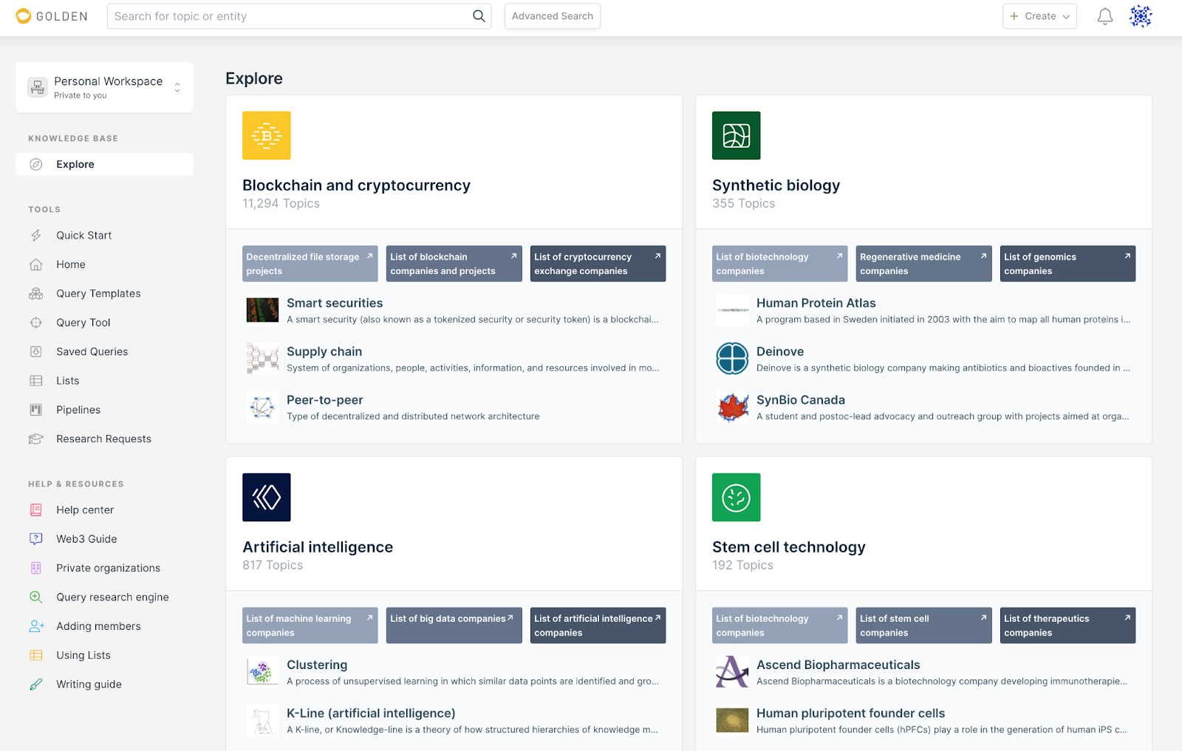Click the Home house icon
The image size is (1182, 751).
35,264
